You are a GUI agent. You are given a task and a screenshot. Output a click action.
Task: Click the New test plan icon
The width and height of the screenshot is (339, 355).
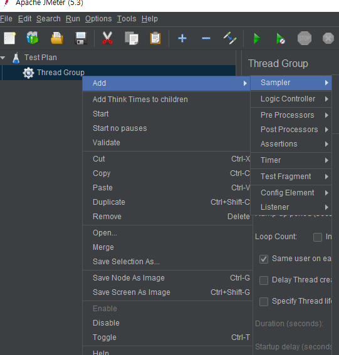coord(10,38)
